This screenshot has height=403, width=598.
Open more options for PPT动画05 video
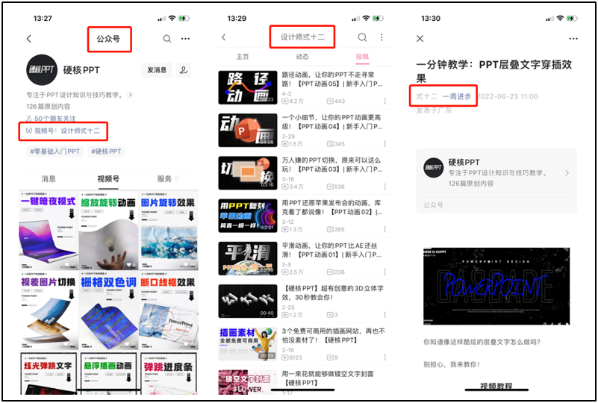(384, 101)
